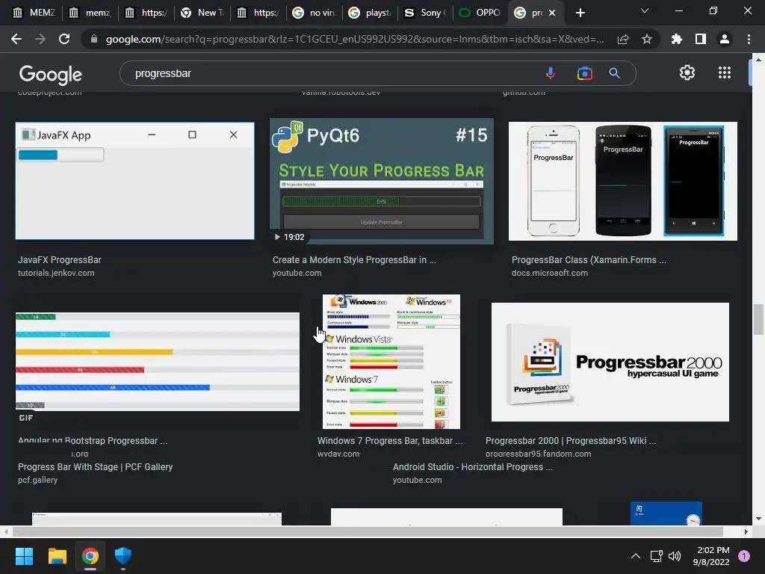Open the notification center badge
765x574 pixels.
tap(744, 556)
